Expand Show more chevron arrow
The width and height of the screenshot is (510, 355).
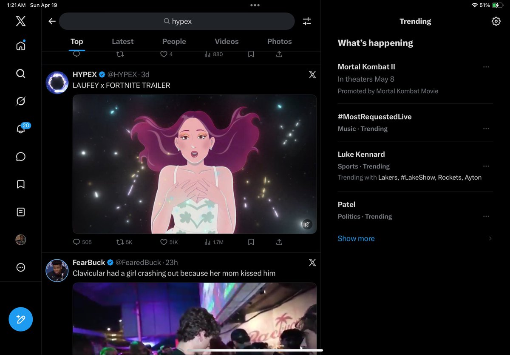(x=490, y=238)
